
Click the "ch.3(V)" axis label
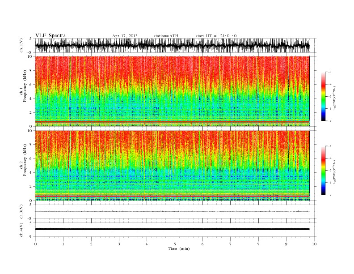click(21, 212)
